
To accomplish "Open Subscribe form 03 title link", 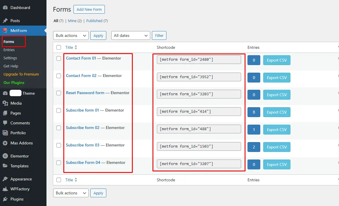I will click(82, 145).
